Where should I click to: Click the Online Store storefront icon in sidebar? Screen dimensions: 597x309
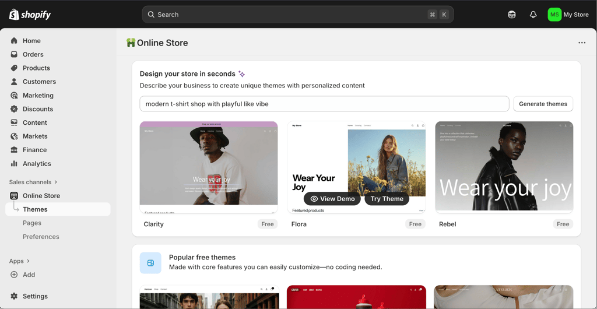point(14,195)
